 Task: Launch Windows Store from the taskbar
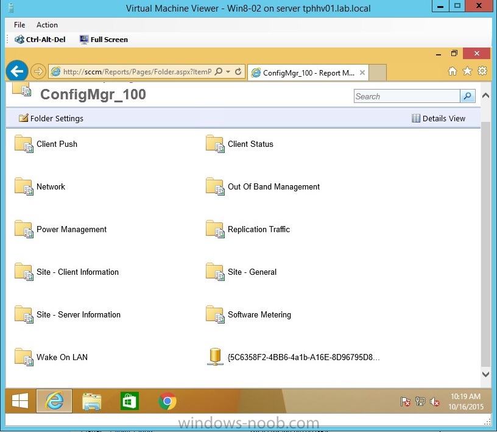tap(130, 402)
